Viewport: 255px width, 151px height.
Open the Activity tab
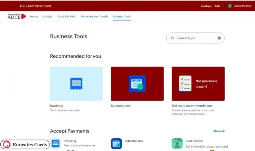(x=47, y=17)
